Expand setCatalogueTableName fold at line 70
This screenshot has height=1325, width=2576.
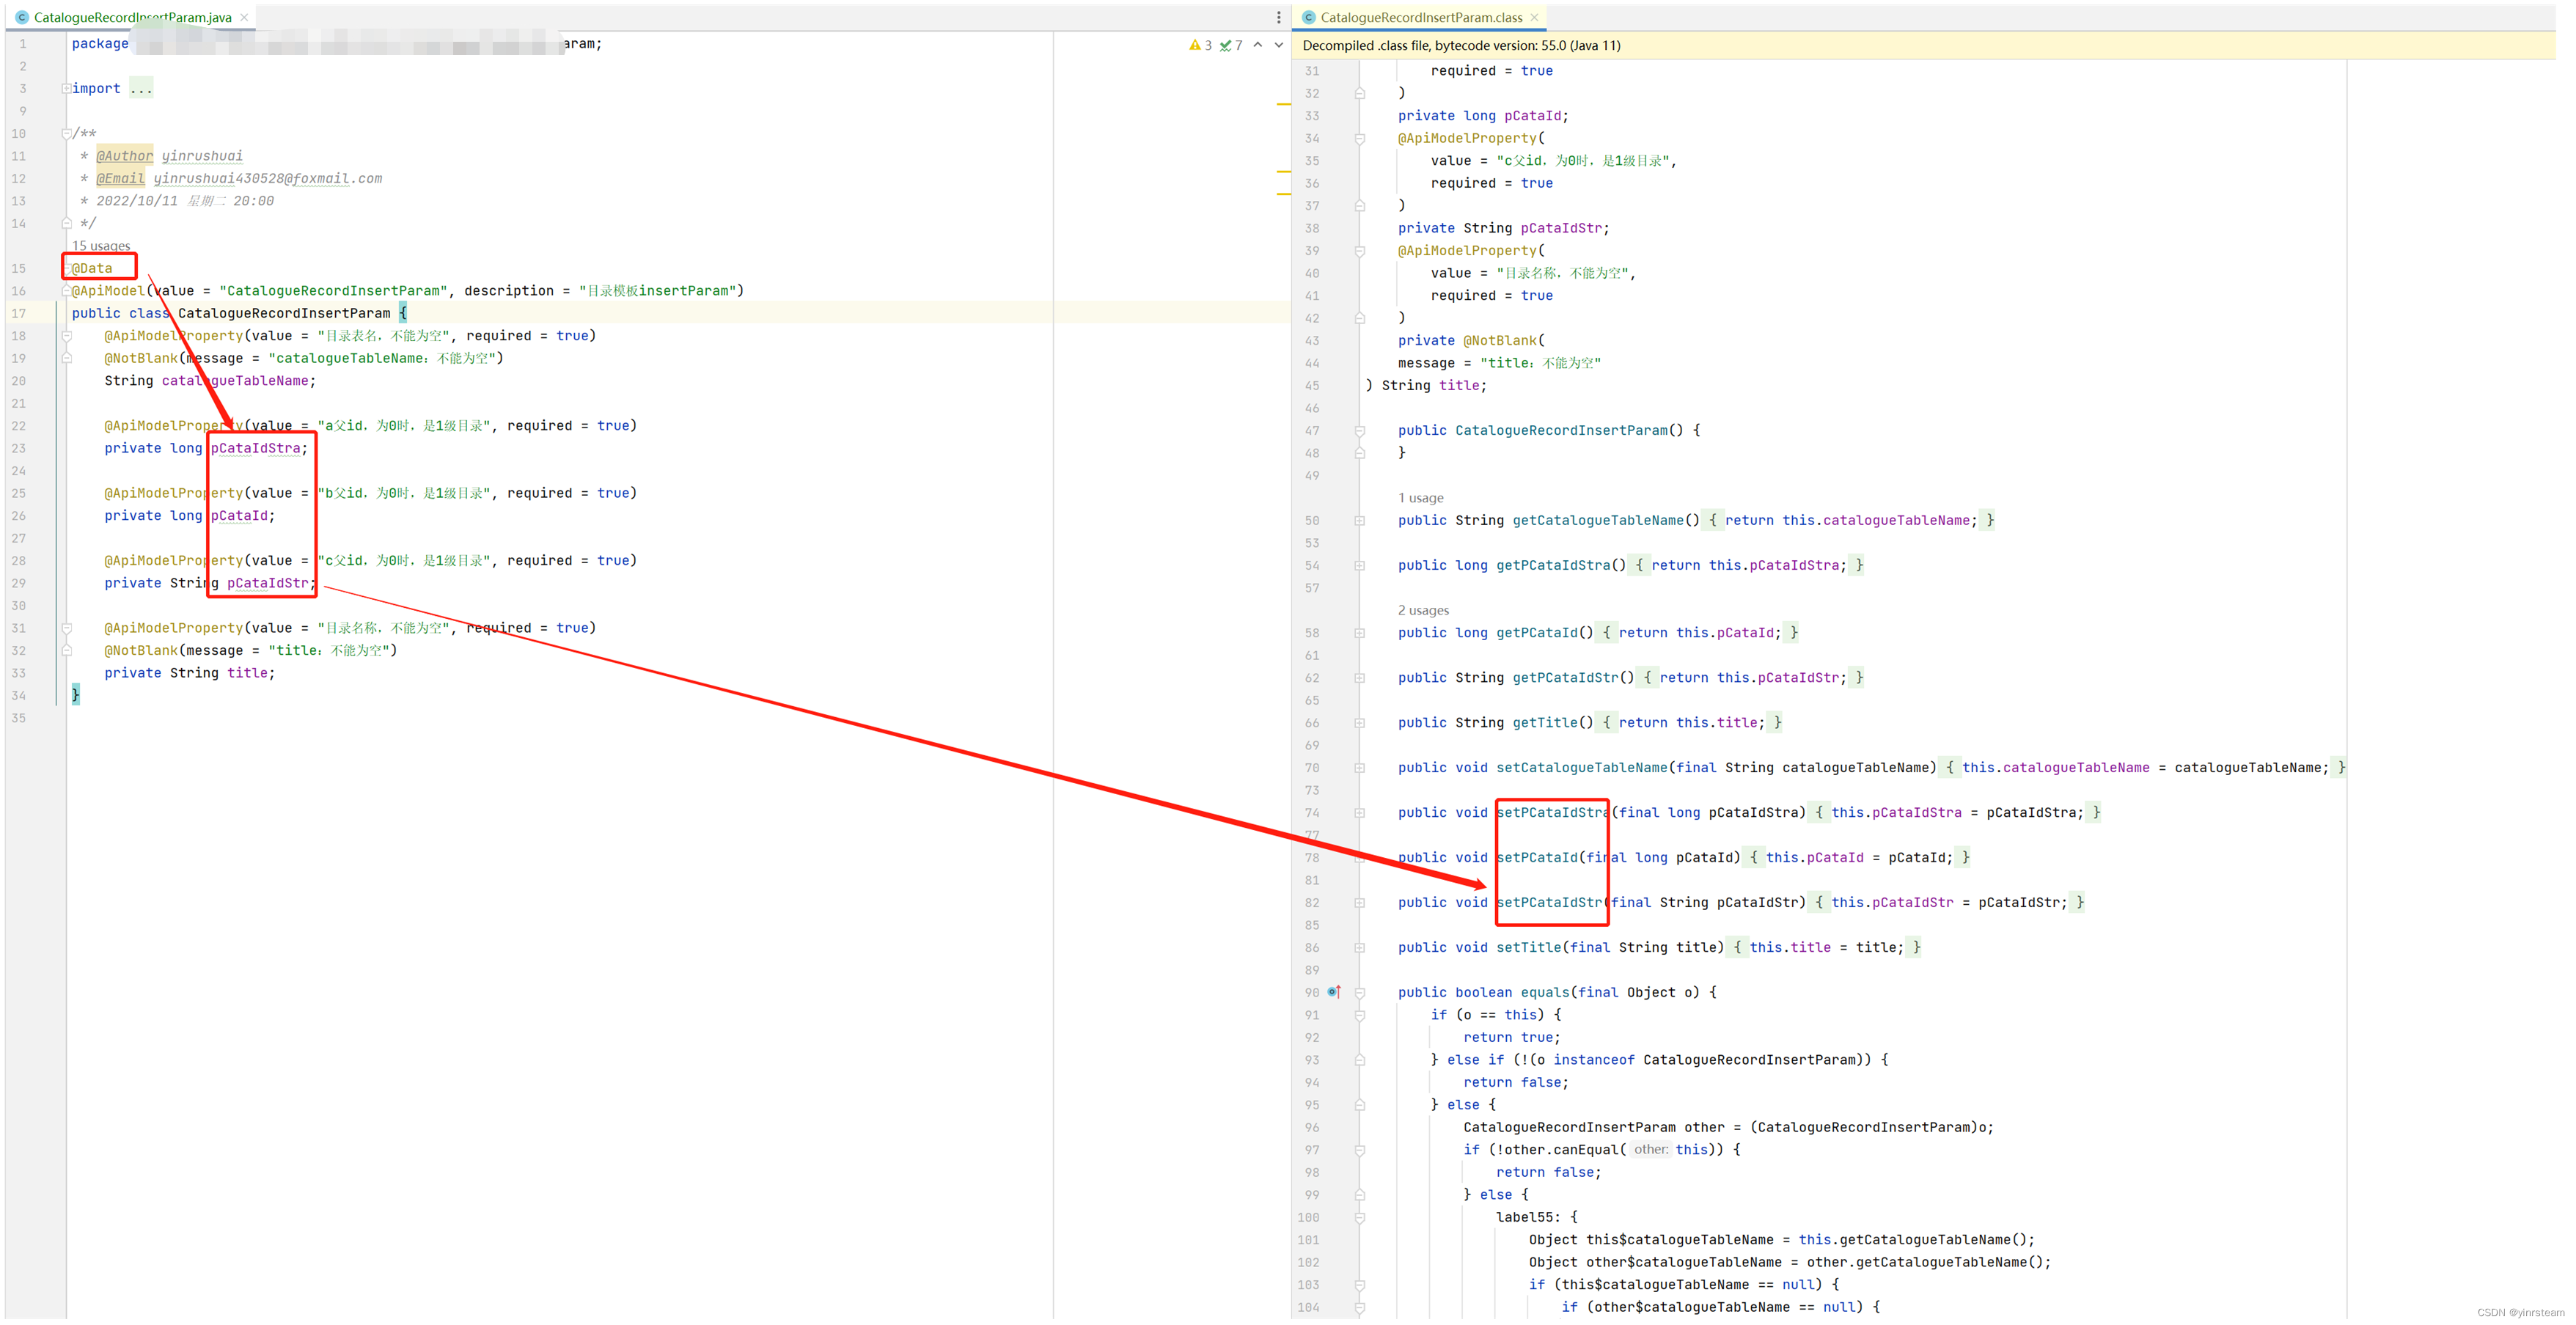tap(1359, 768)
